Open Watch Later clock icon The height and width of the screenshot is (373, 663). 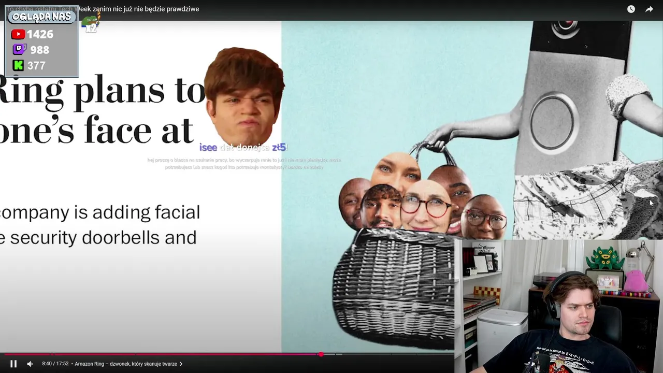pyautogui.click(x=631, y=9)
